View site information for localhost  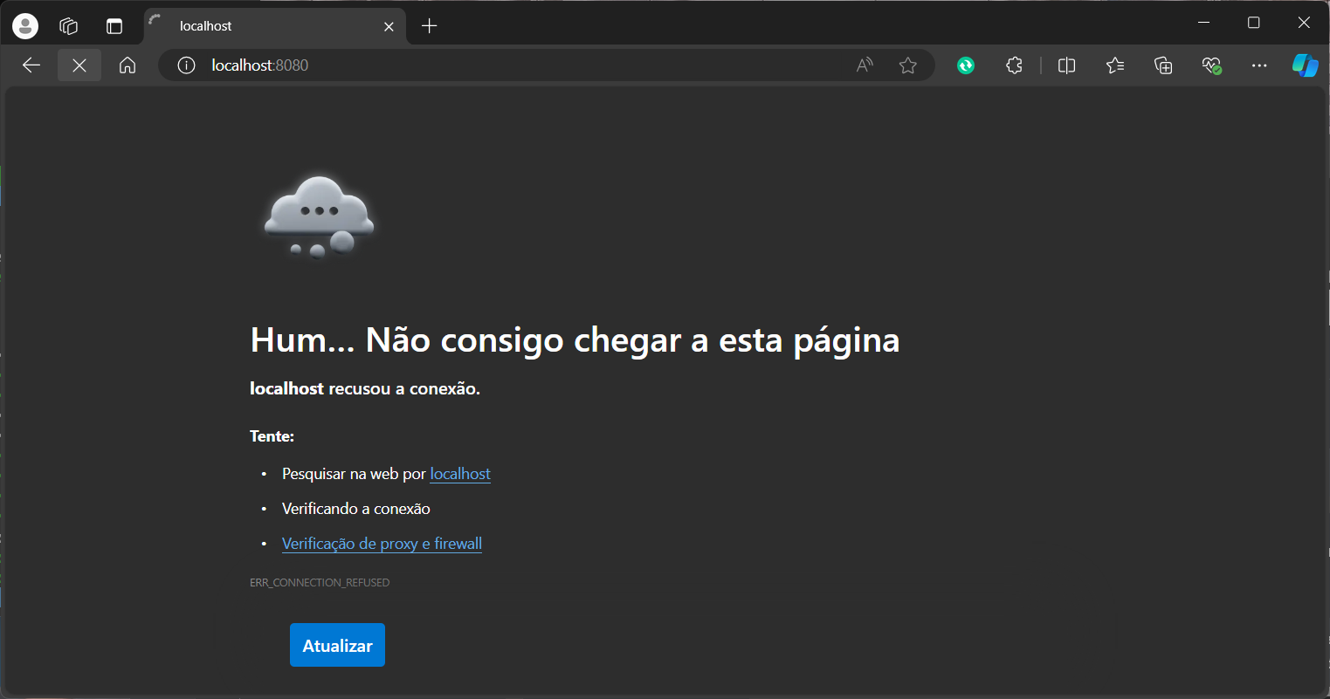(x=186, y=65)
